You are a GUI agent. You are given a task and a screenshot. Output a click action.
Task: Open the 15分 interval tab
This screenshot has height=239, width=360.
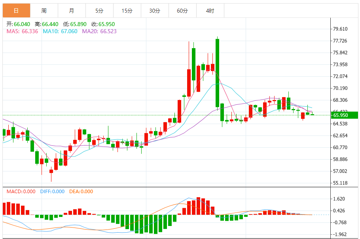(127, 11)
